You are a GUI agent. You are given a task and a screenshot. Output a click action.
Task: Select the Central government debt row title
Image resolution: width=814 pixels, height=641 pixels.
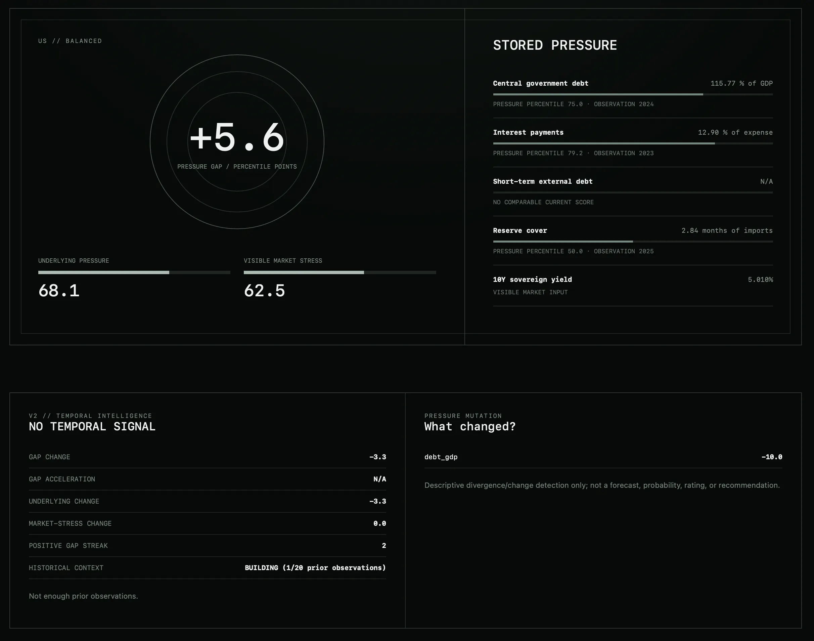pyautogui.click(x=541, y=83)
